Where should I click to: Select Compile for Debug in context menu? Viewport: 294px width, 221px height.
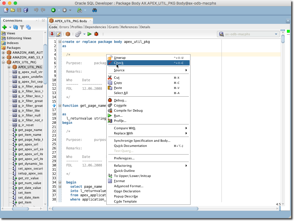pos(128,110)
